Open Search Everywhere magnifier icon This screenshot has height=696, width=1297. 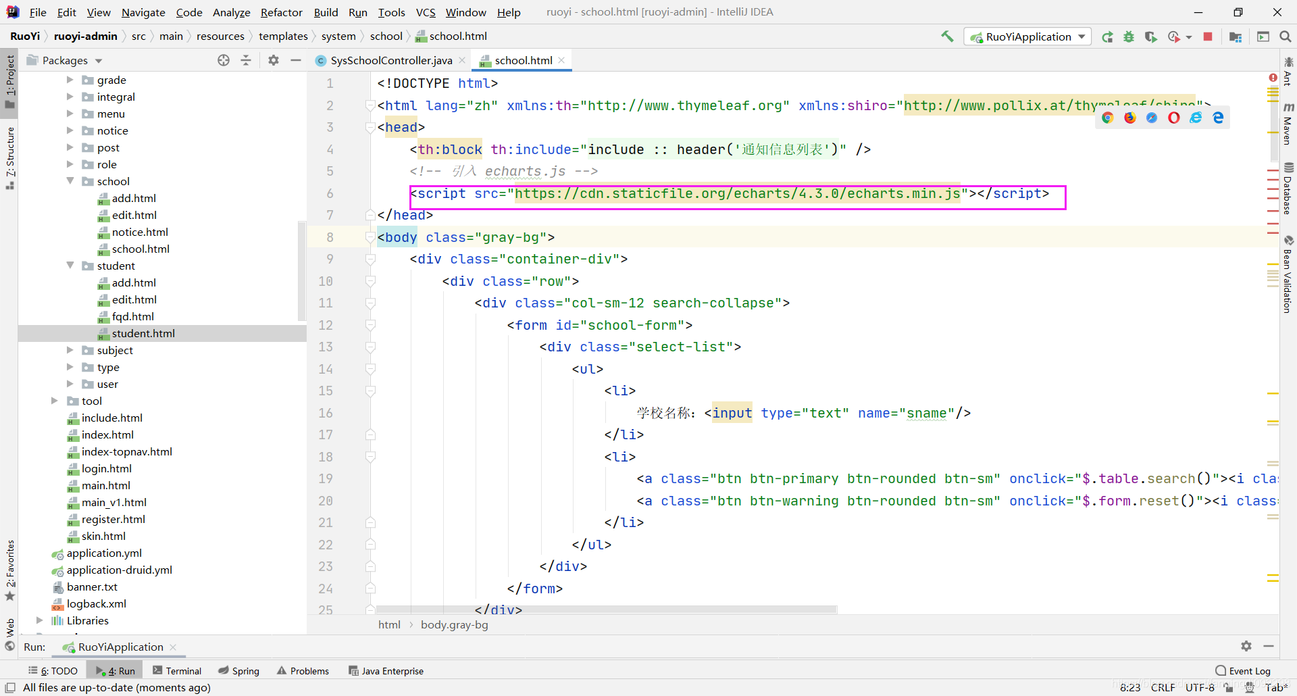[x=1286, y=36]
